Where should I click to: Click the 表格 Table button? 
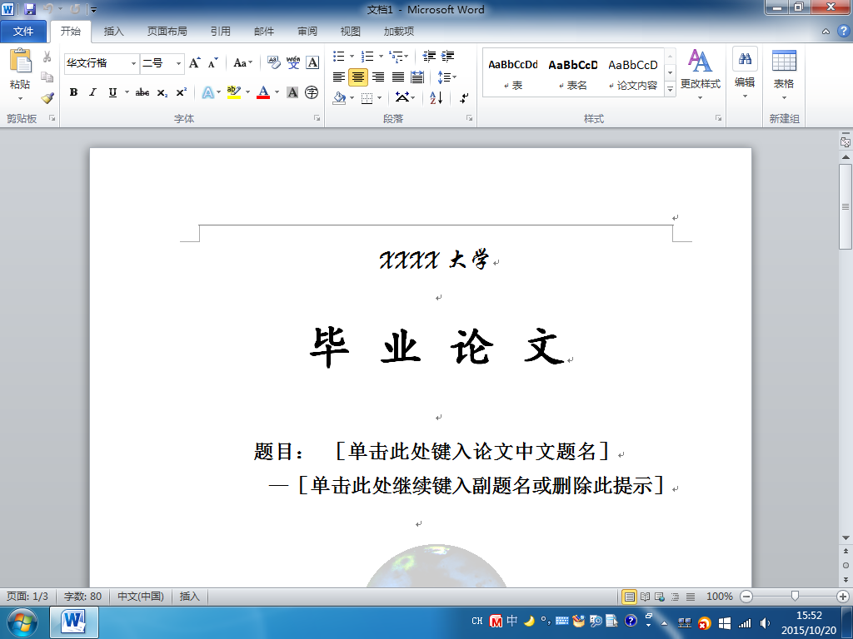pos(784,73)
